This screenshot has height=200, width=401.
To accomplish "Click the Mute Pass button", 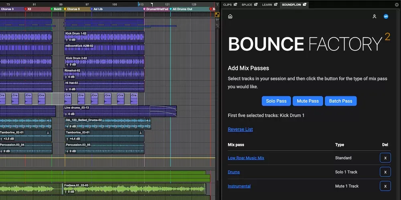I will (x=308, y=101).
